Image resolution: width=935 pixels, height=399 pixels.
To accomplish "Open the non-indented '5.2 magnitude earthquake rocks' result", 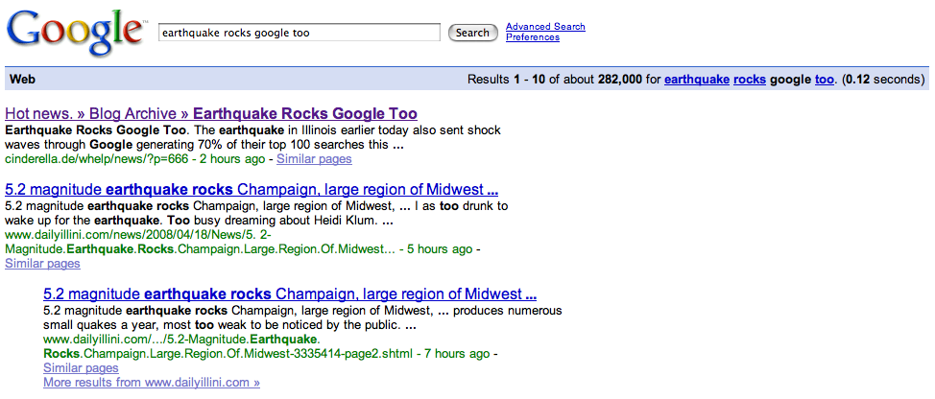I will coord(252,190).
